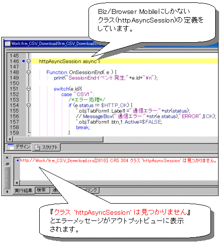Close the output view with the x icon
Image resolution: width=220 pixels, height=242 pixels.
click(7, 158)
